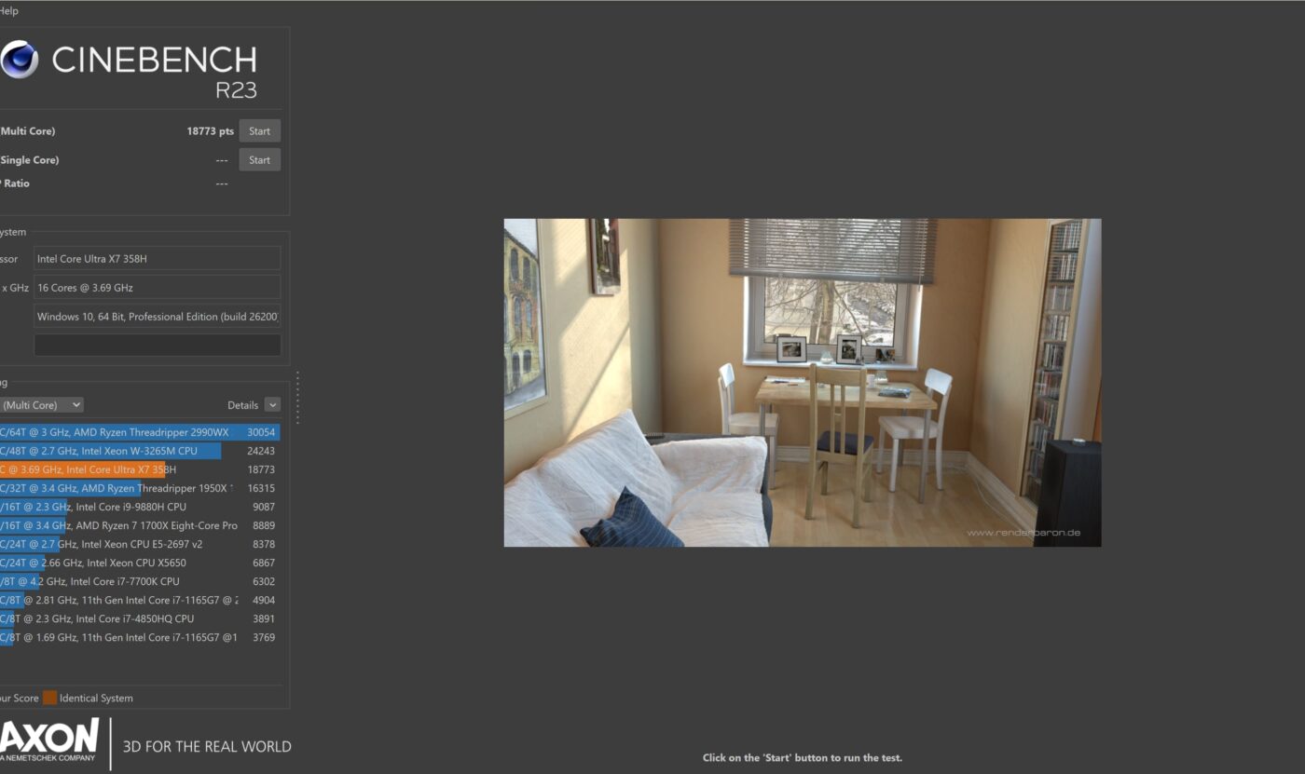This screenshot has width=1305, height=774.
Task: Click the rendered room preview image
Action: pos(802,383)
